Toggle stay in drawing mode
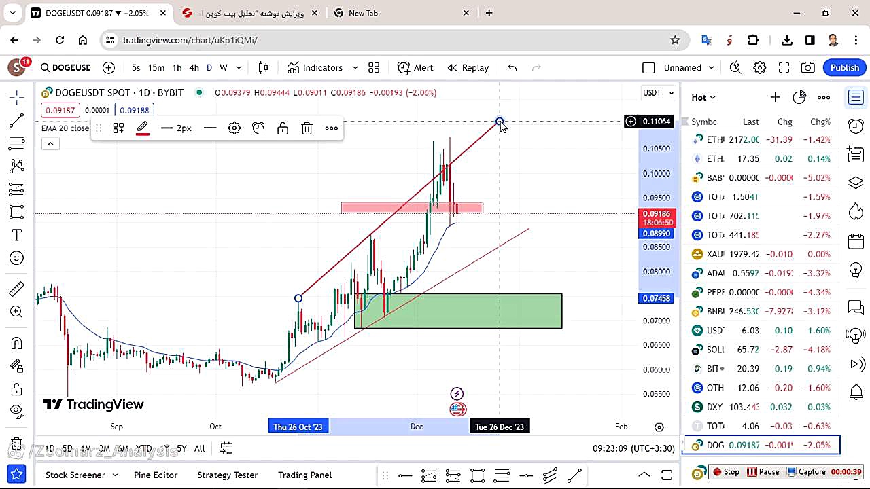The width and height of the screenshot is (870, 489). click(17, 366)
